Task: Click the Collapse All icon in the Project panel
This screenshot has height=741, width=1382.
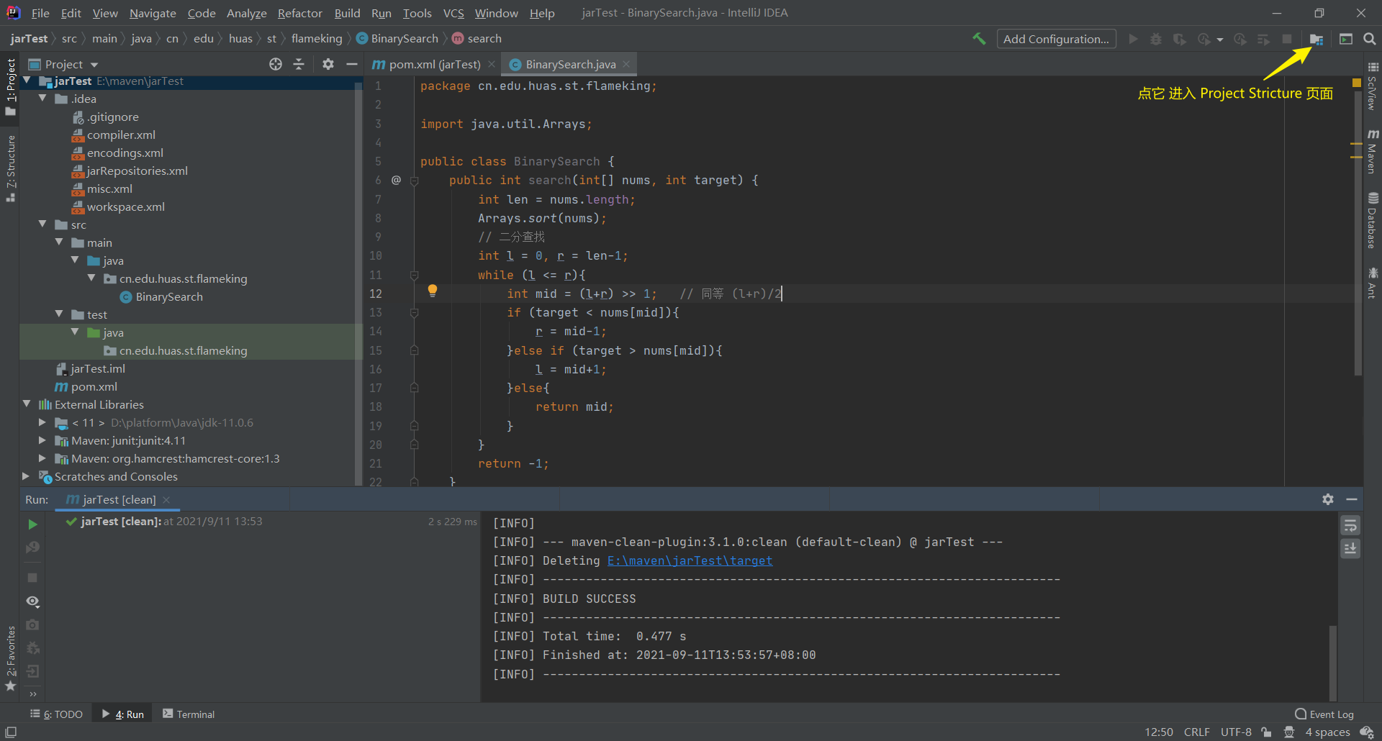Action: (x=299, y=64)
